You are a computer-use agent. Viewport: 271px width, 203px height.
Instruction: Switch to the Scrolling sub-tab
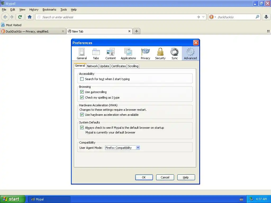click(x=133, y=66)
